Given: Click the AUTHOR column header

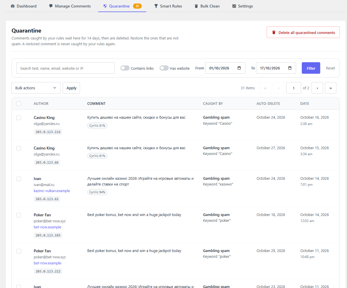Looking at the screenshot, I should (41, 104).
